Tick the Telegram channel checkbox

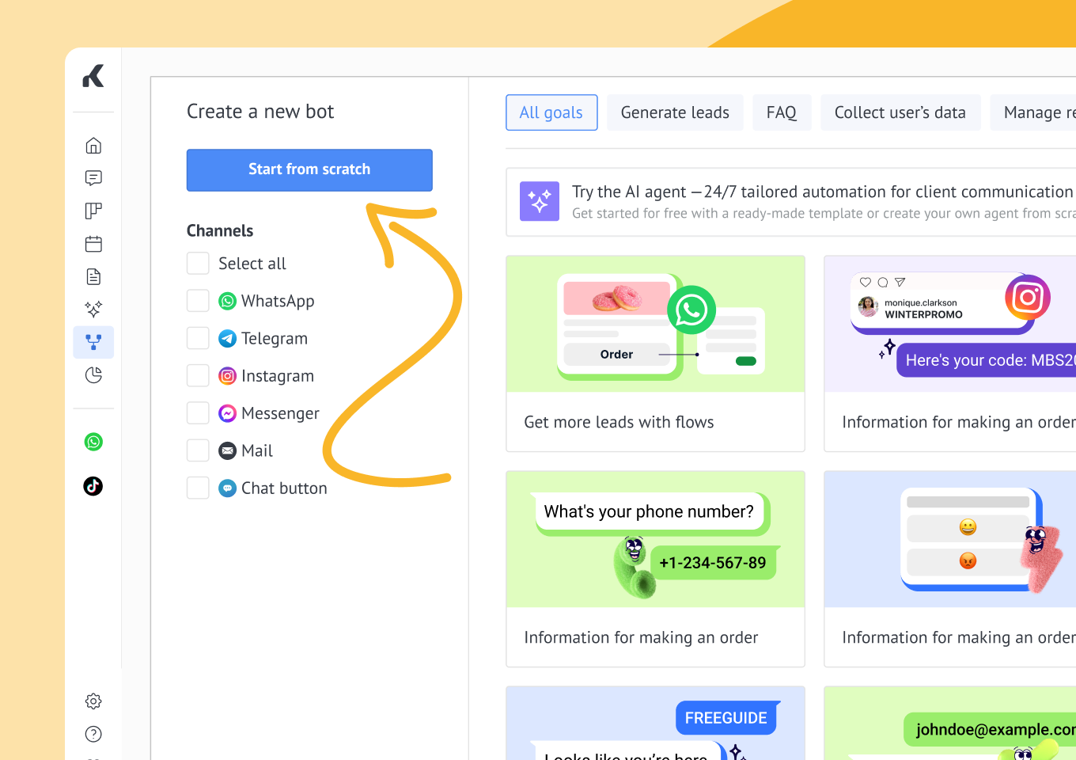[198, 338]
